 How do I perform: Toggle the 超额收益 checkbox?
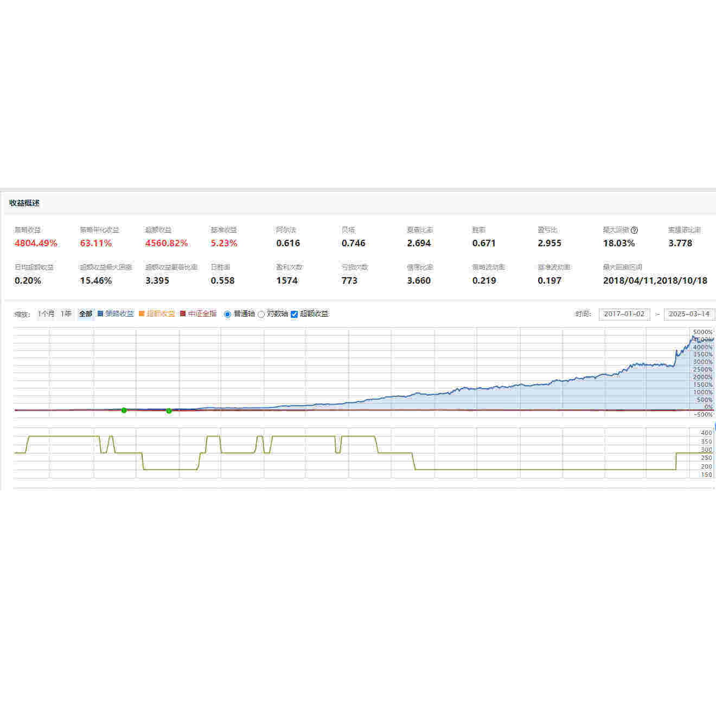295,314
